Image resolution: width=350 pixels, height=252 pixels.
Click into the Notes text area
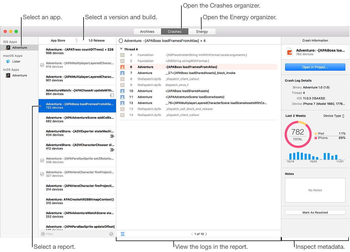pos(315,190)
